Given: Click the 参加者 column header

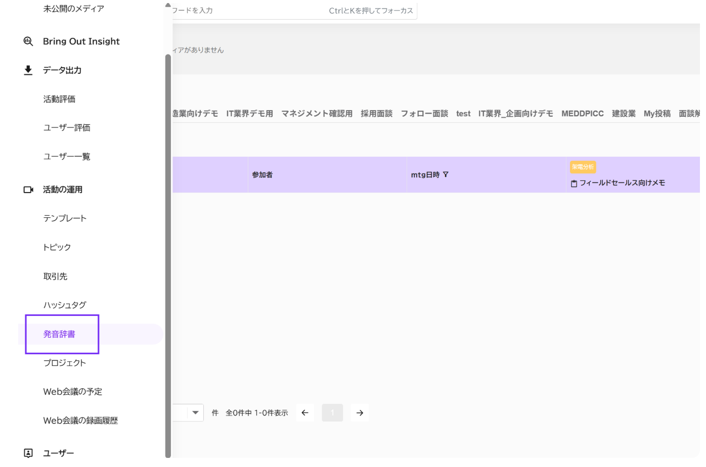Looking at the screenshot, I should [x=327, y=175].
